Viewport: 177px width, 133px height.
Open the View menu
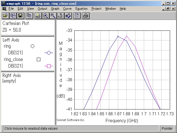(30, 9)
